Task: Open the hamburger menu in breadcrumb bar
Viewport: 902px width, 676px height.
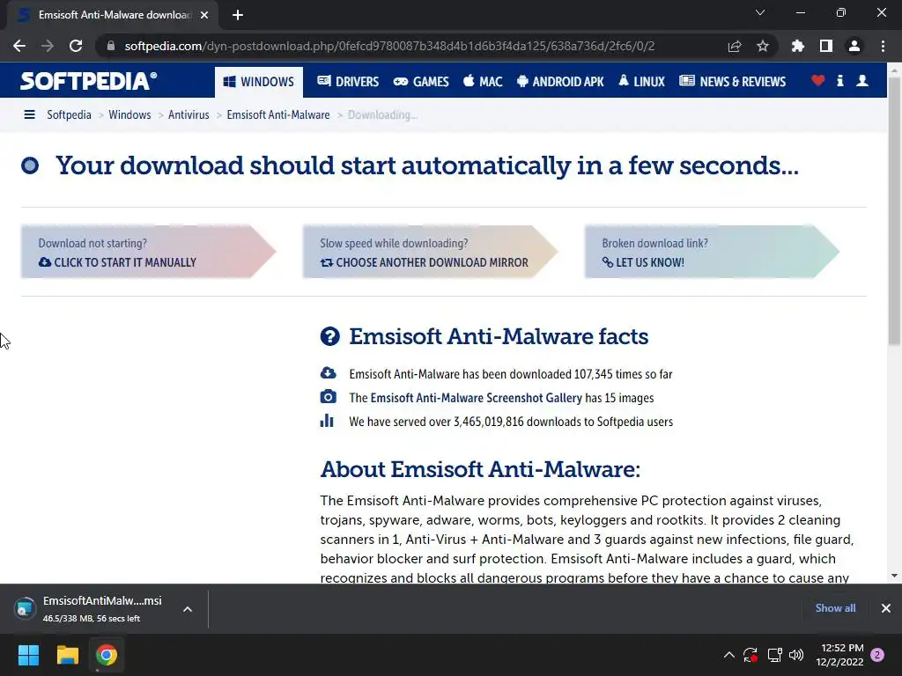Action: coord(29,114)
